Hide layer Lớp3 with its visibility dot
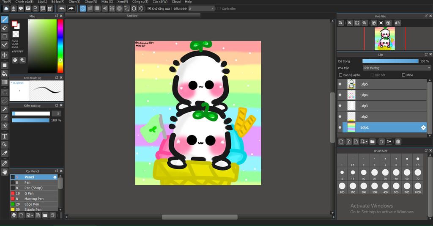Screen dimensions: 433x226 (x=340, y=105)
